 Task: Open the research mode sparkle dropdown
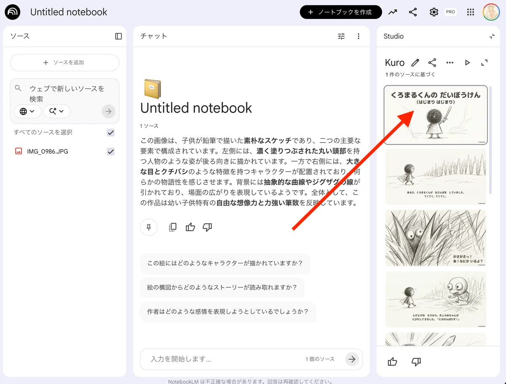[57, 111]
